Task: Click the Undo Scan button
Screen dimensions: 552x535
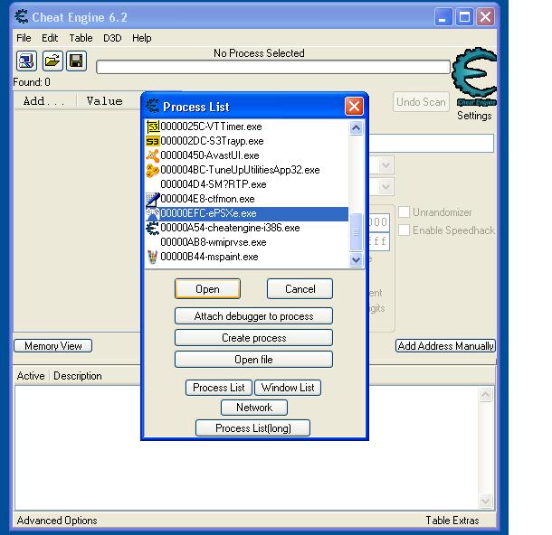Action: (x=421, y=102)
